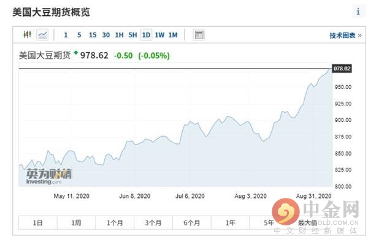Show the 1个月 time range
Image resolution: width=368 pixels, height=242 pixels.
(x=115, y=222)
